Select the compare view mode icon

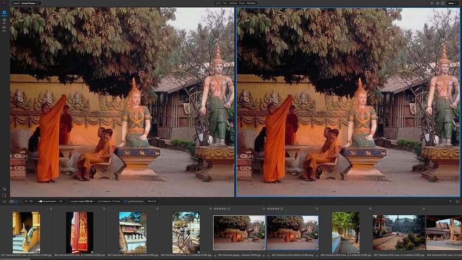click(x=16, y=201)
